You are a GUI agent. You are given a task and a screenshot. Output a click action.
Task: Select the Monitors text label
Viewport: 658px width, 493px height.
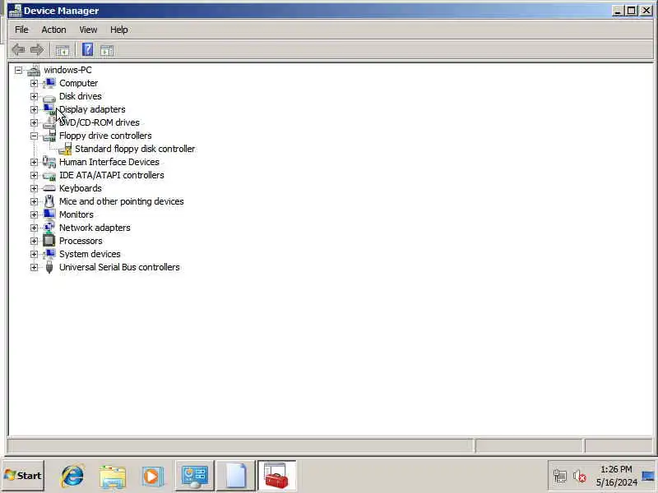(x=76, y=214)
